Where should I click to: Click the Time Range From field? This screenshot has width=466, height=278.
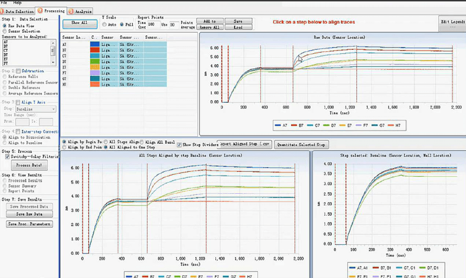(x=22, y=121)
